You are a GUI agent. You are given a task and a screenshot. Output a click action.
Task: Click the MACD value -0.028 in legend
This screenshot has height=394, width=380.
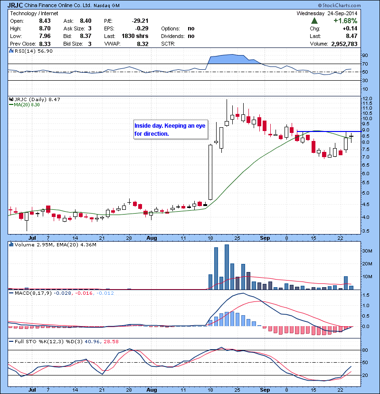pyautogui.click(x=63, y=293)
